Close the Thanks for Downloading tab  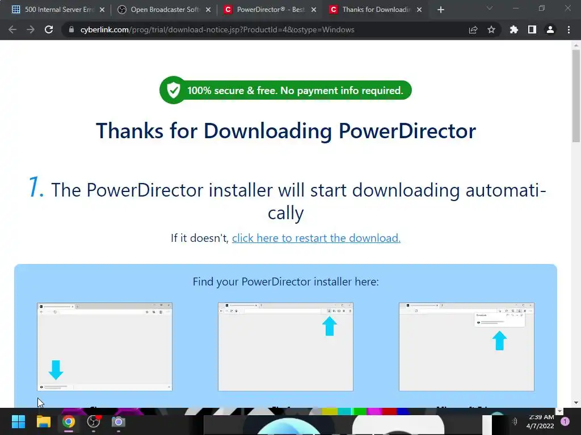(419, 10)
